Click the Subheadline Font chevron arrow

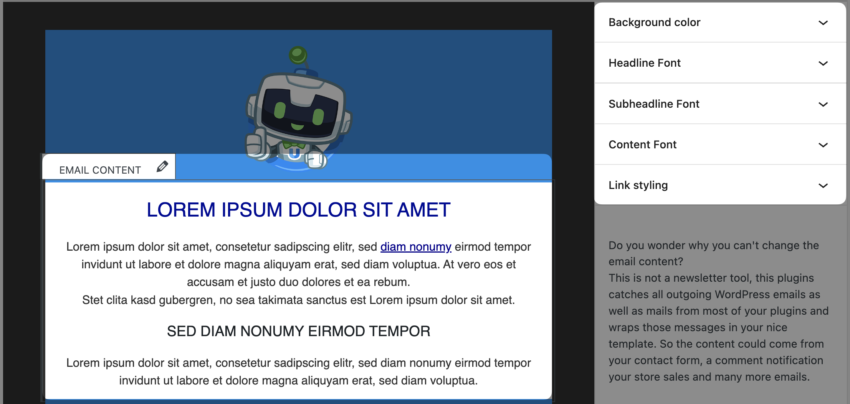823,104
